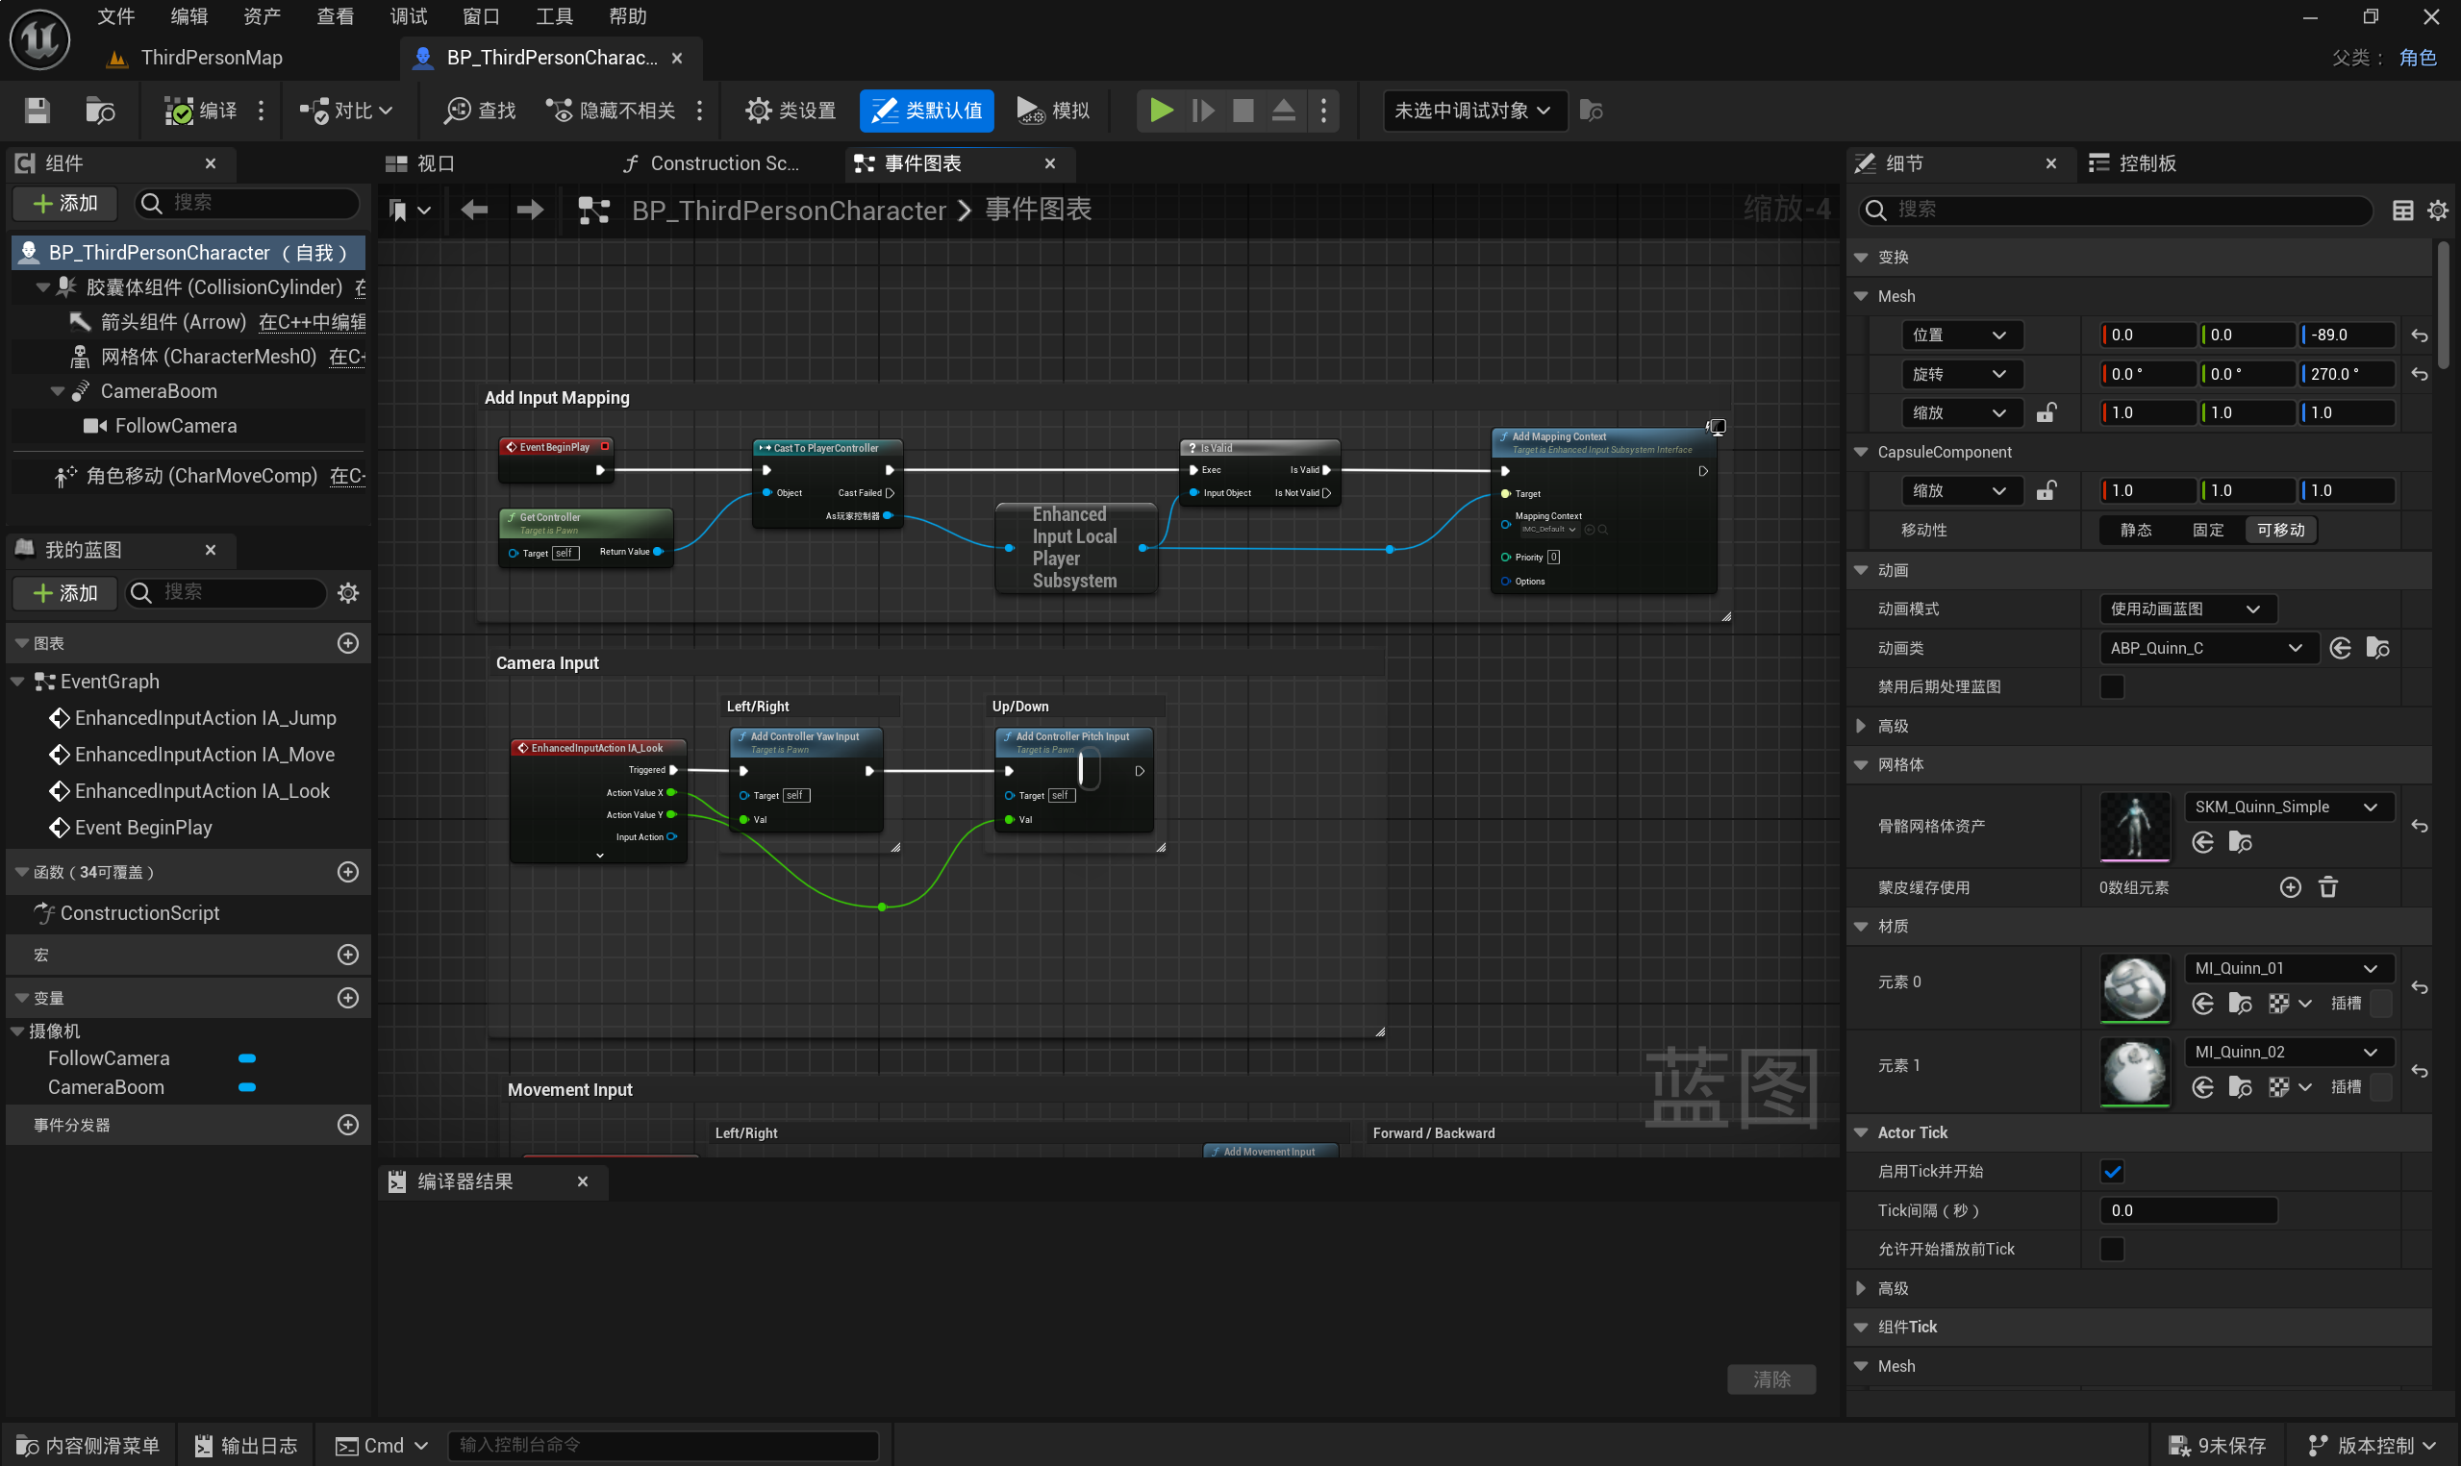
Task: Open settings gear in My Blueprint panel
Action: tap(348, 593)
